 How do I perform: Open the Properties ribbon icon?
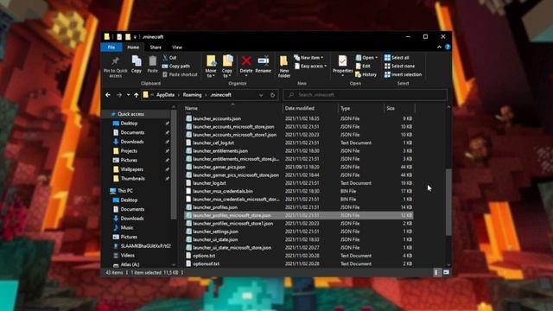[x=342, y=61]
